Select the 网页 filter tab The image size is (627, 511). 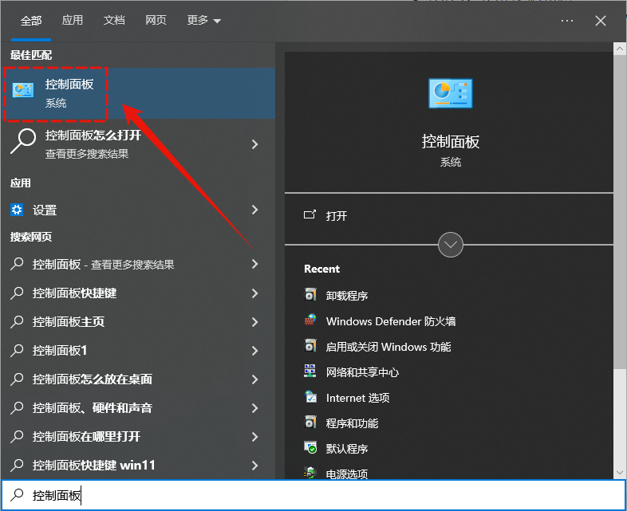coord(156,20)
